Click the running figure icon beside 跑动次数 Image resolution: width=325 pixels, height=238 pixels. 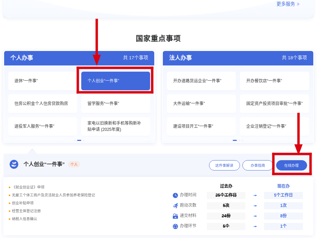[175, 206]
